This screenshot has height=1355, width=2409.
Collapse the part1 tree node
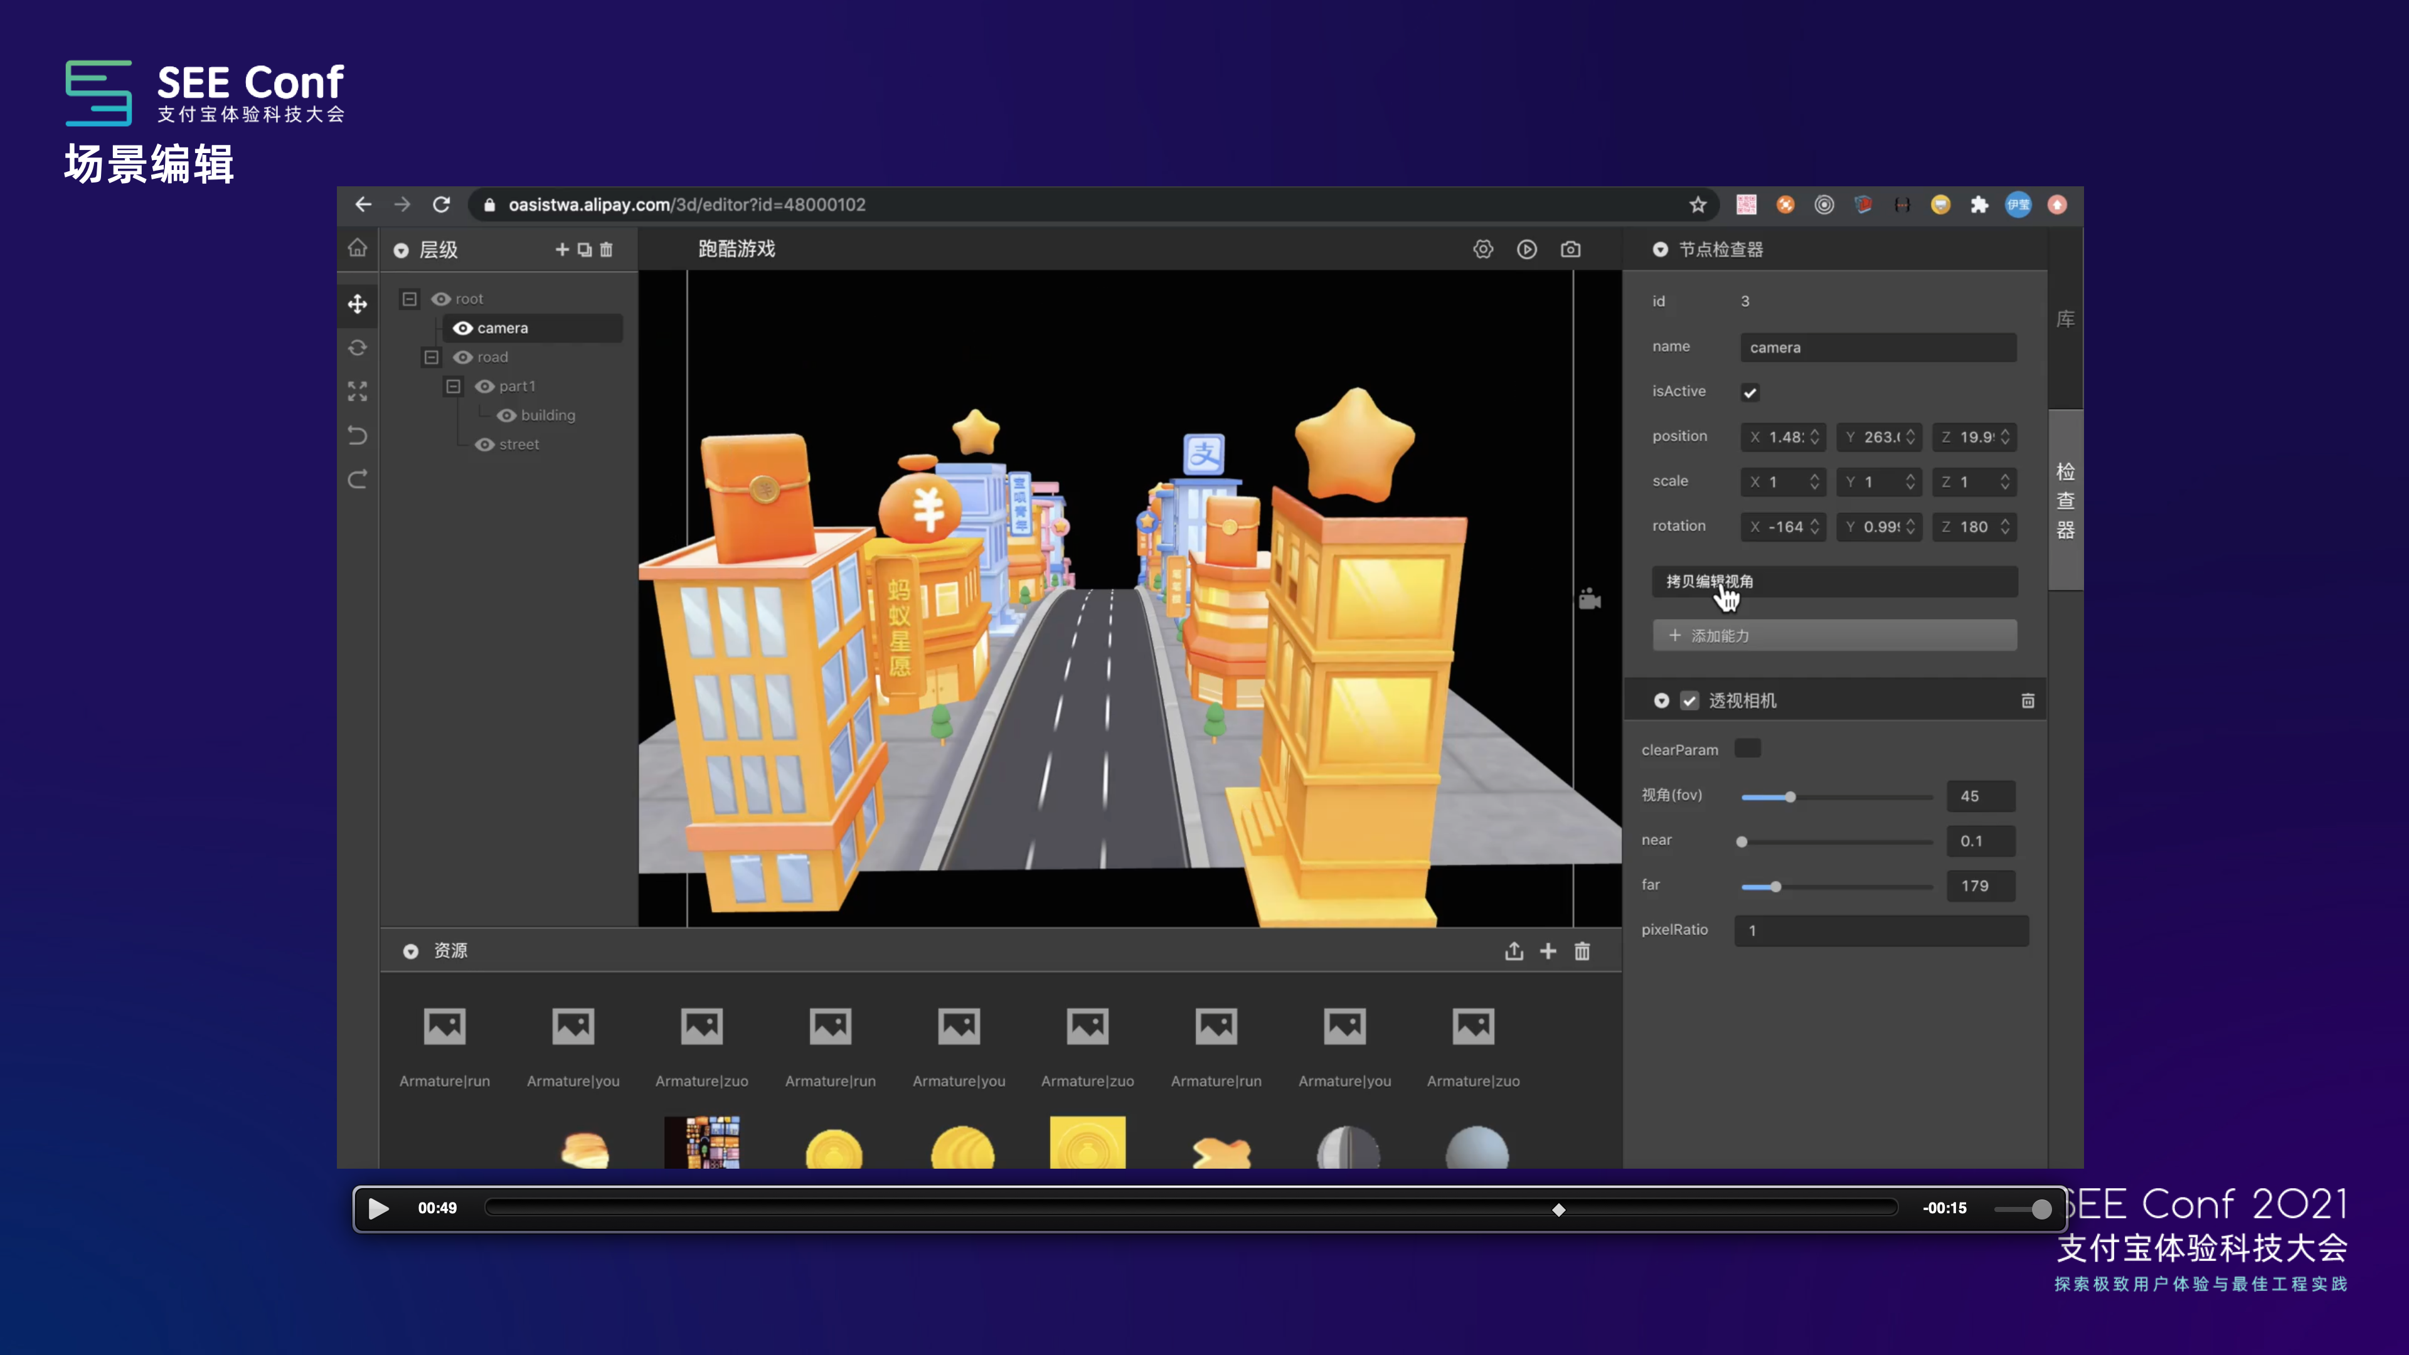click(454, 386)
